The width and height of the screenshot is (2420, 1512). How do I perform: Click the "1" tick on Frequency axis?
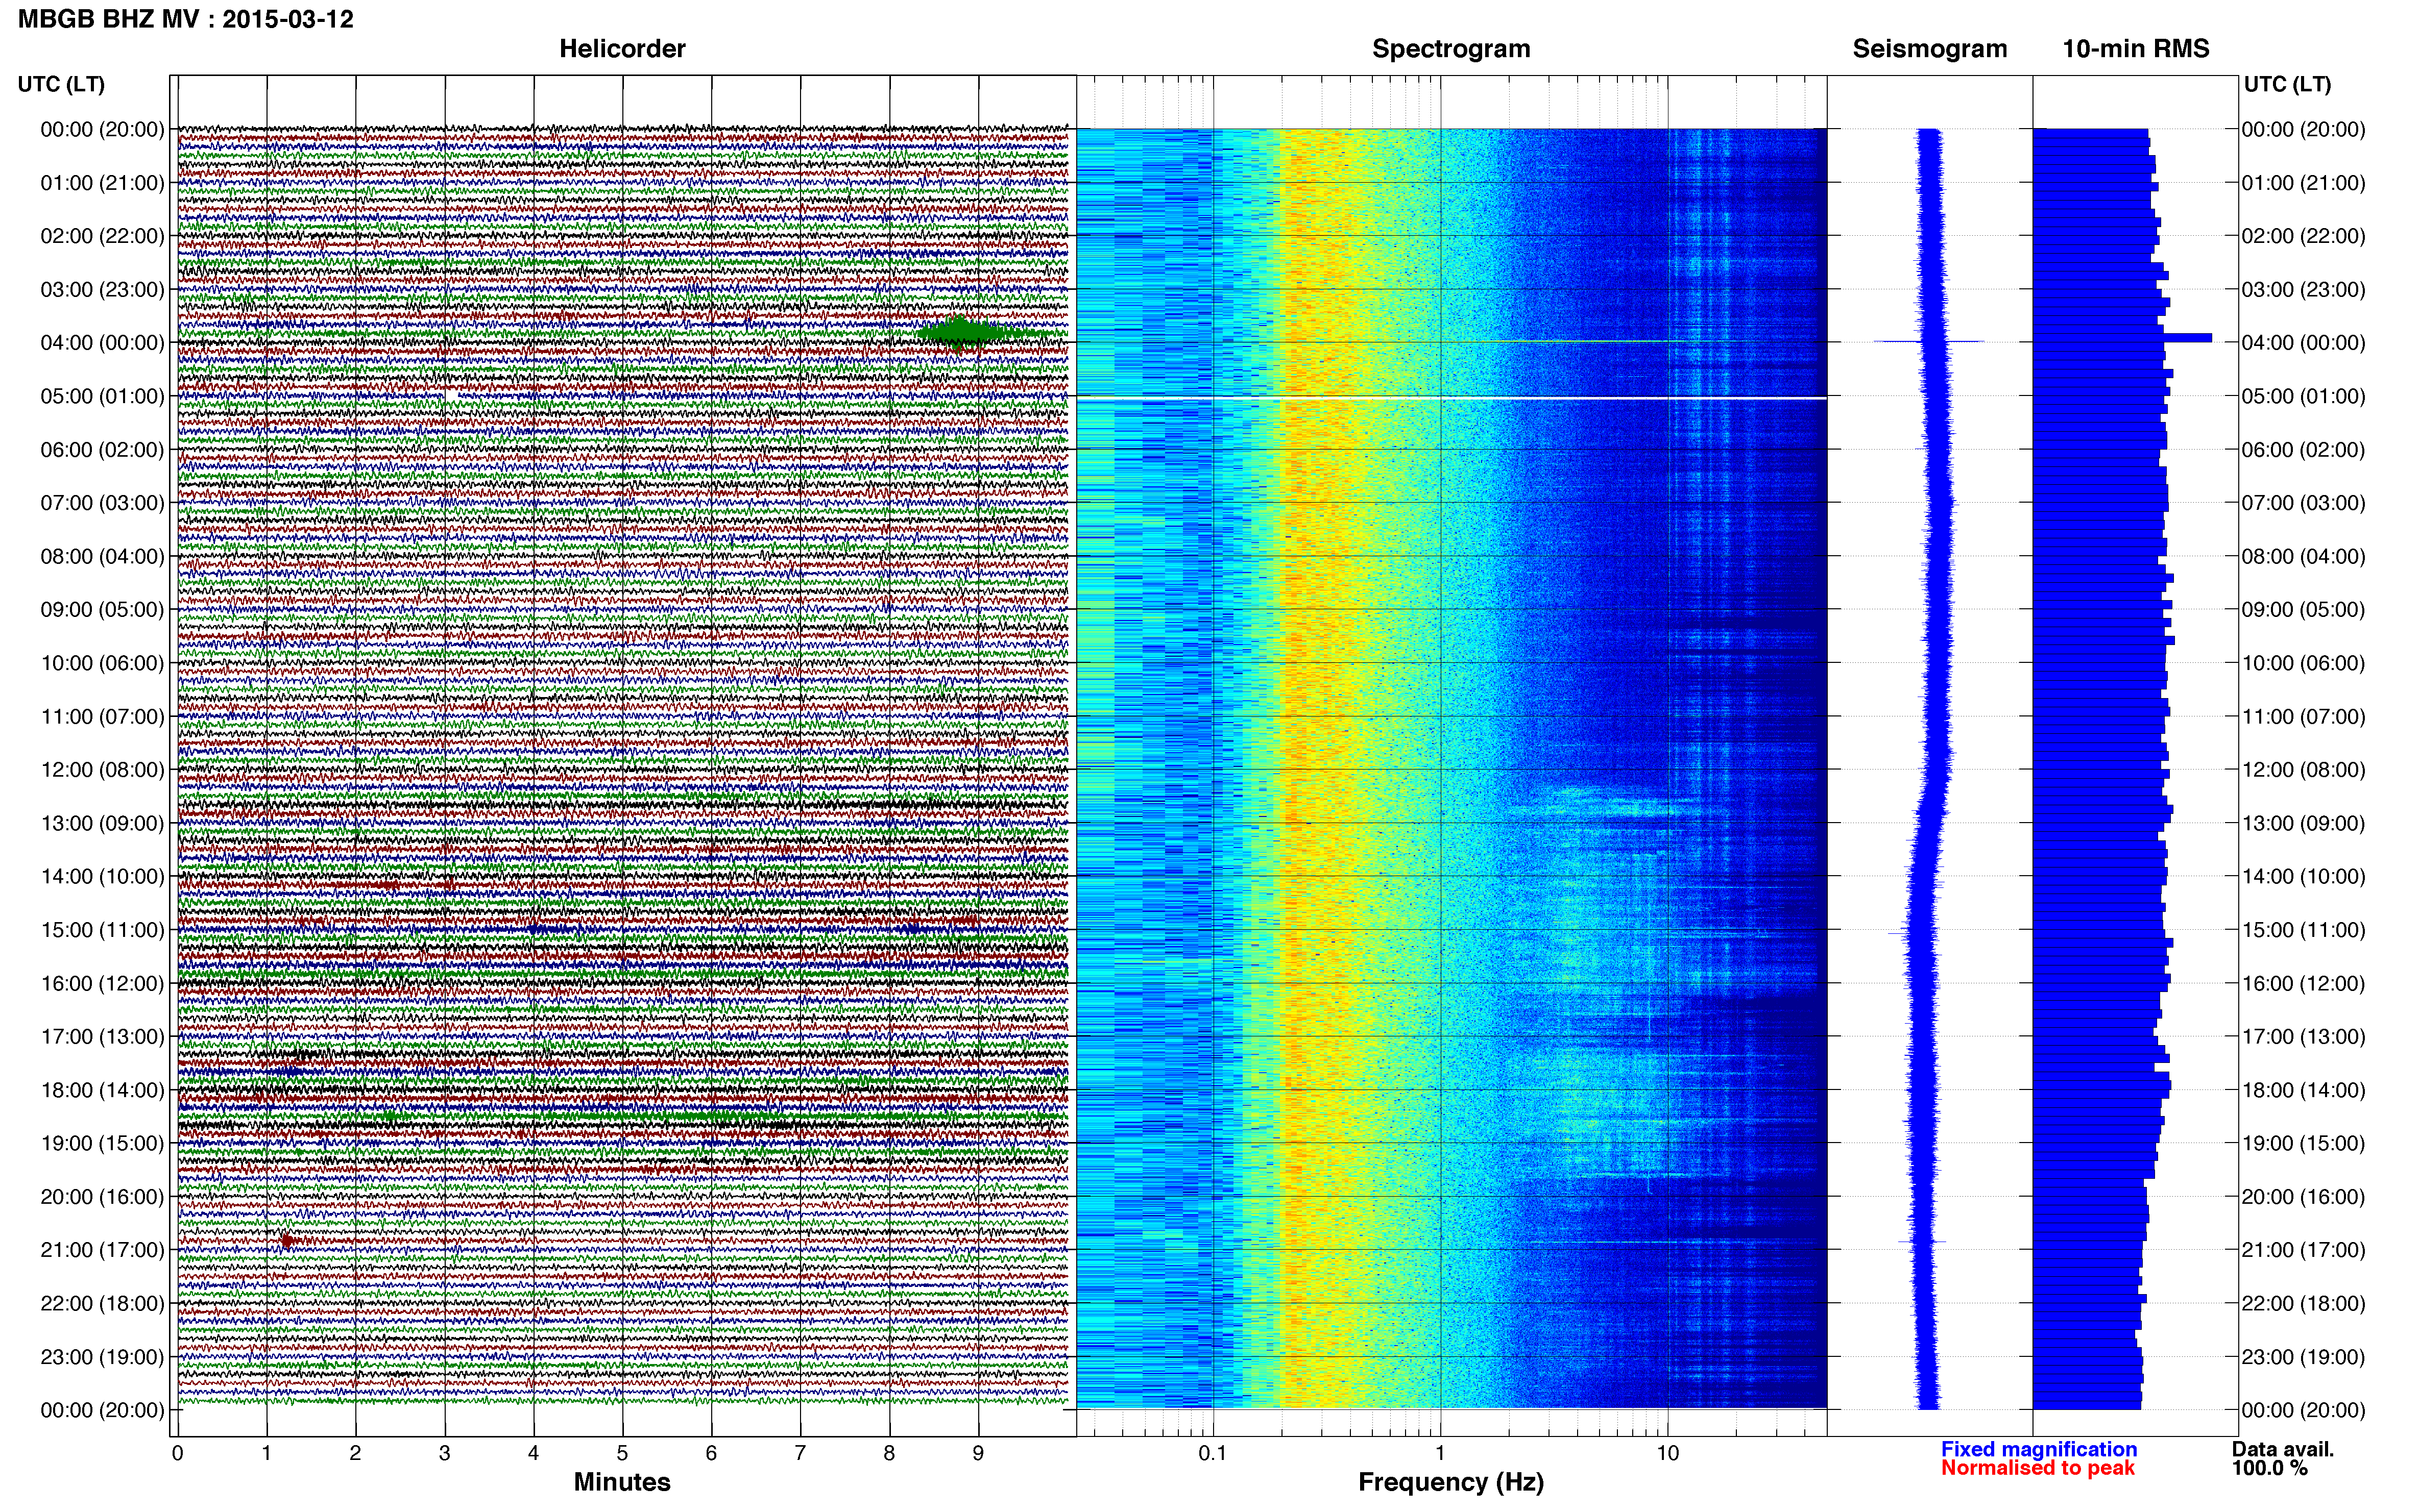(x=1441, y=1453)
